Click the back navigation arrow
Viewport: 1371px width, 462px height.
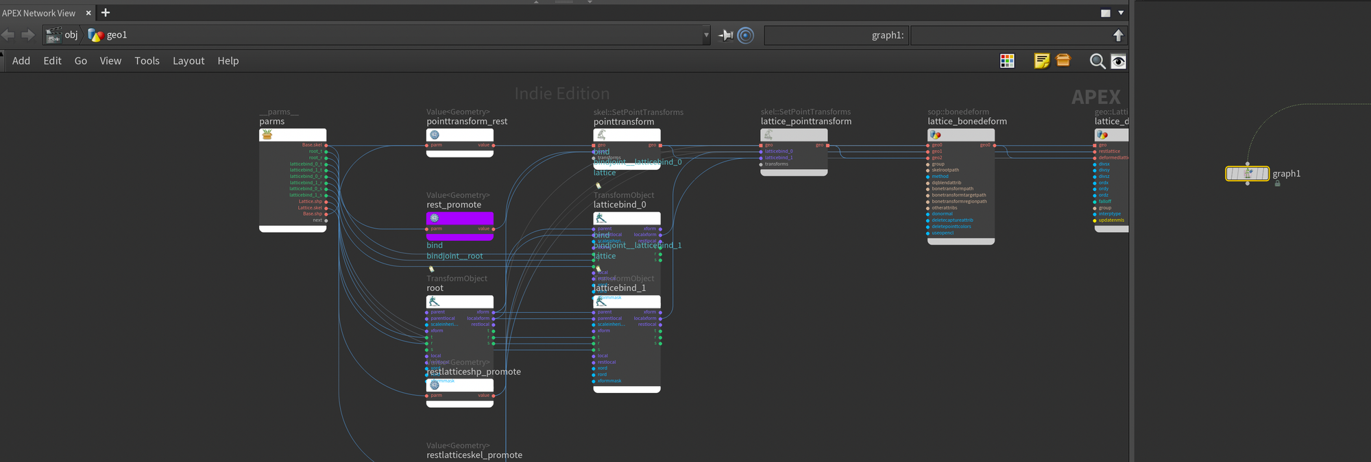pyautogui.click(x=8, y=35)
